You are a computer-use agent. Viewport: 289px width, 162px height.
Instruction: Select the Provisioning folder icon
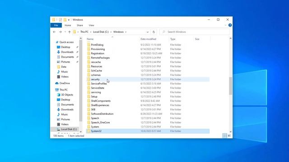pos(89,49)
